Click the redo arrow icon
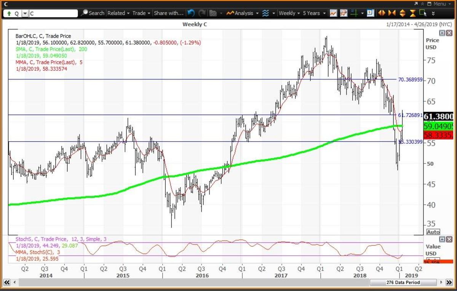The height and width of the screenshot is (291, 457). [x=202, y=13]
